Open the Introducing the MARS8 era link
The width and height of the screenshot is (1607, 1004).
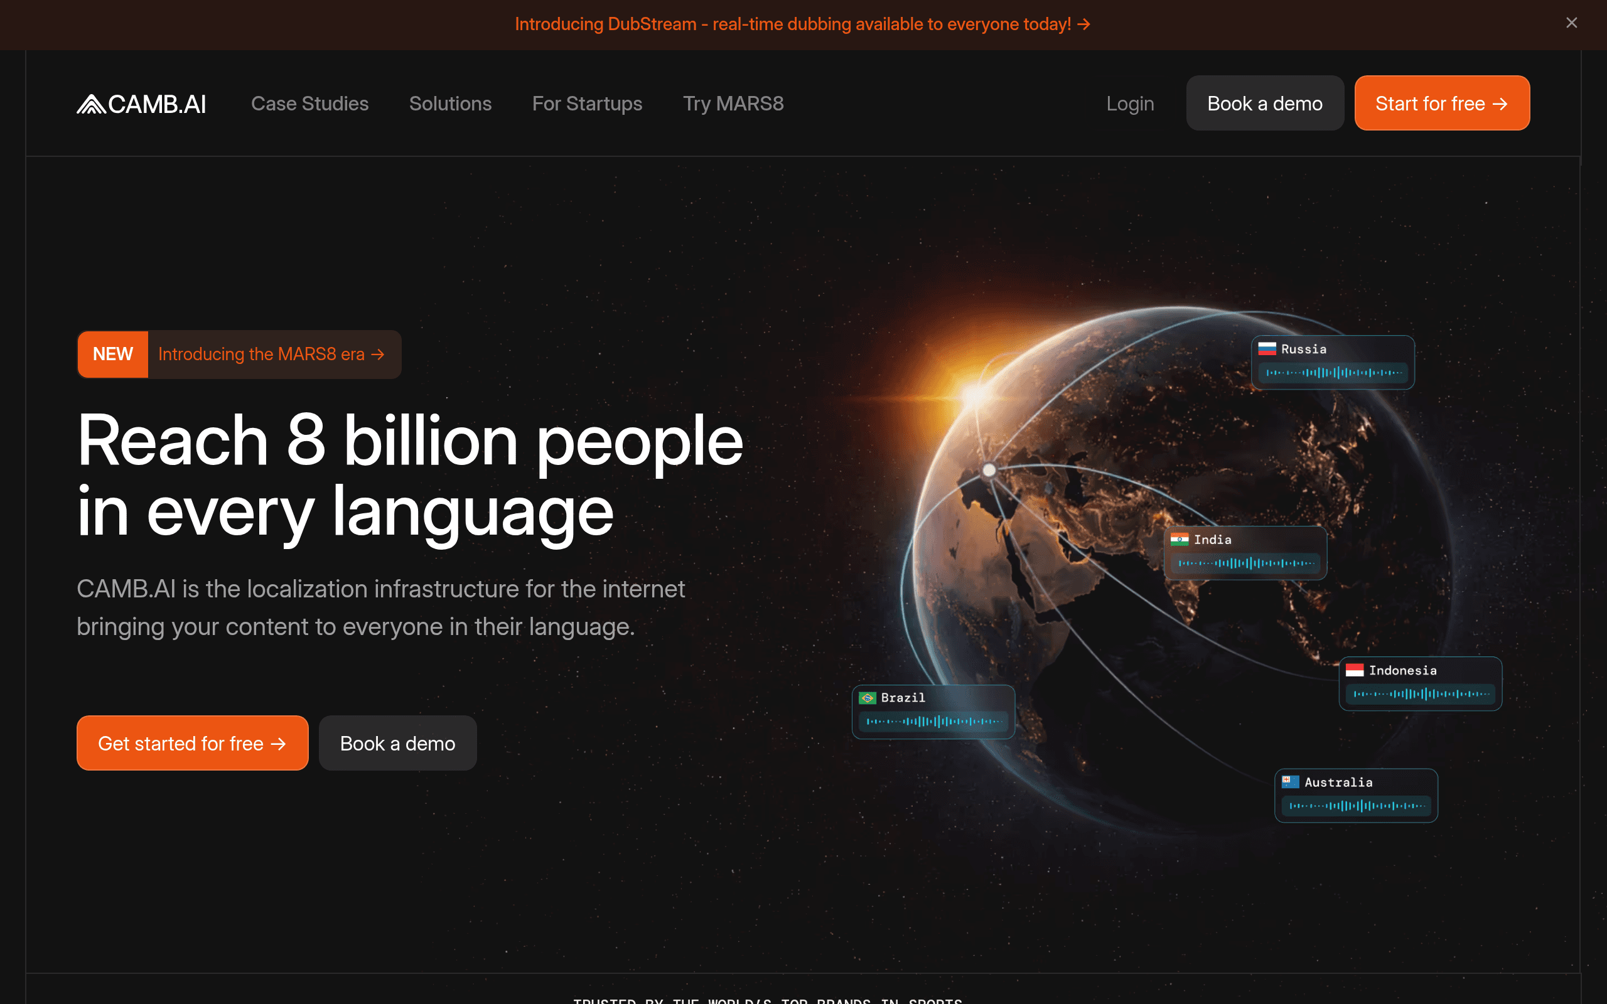point(272,354)
